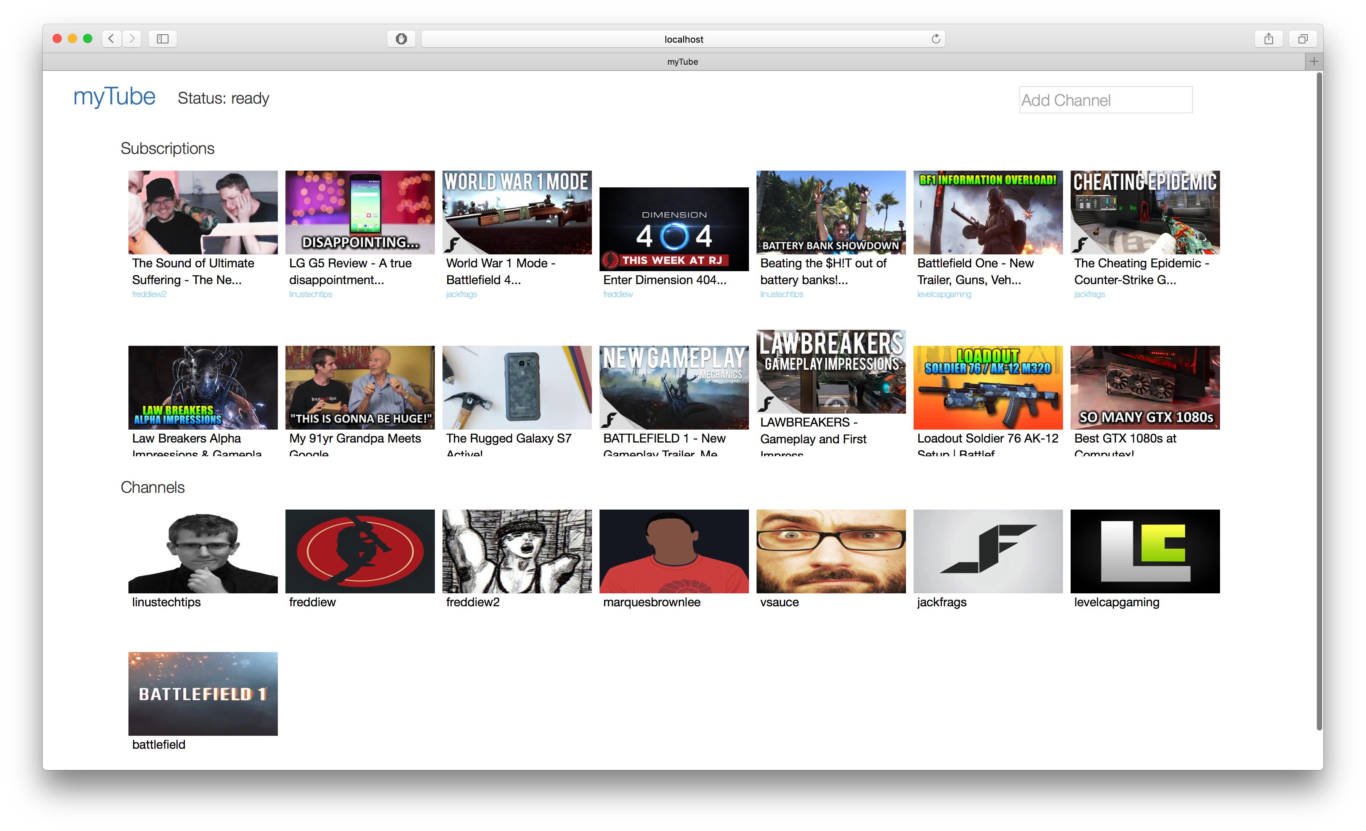Open a new tab with plus button
Screen dimensions: 1366x831
click(1313, 61)
